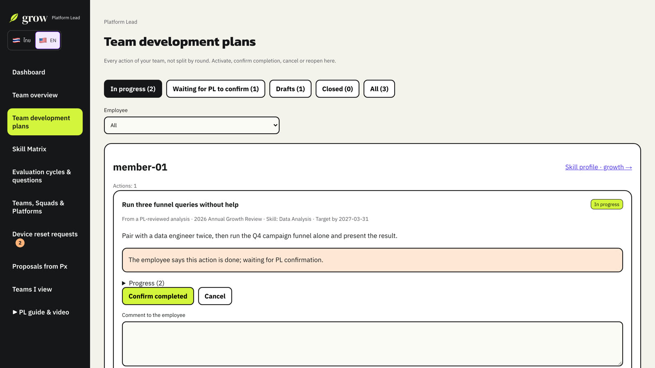Screen dimensions: 655x368
Task: Go to Team overview
Action: (x=45, y=95)
